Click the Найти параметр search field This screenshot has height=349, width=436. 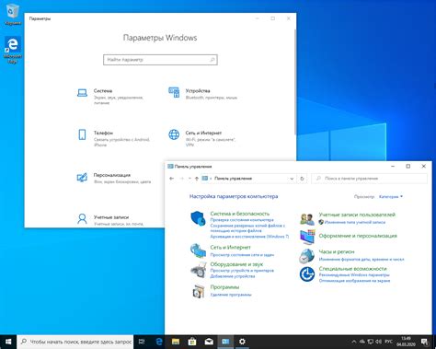click(160, 60)
